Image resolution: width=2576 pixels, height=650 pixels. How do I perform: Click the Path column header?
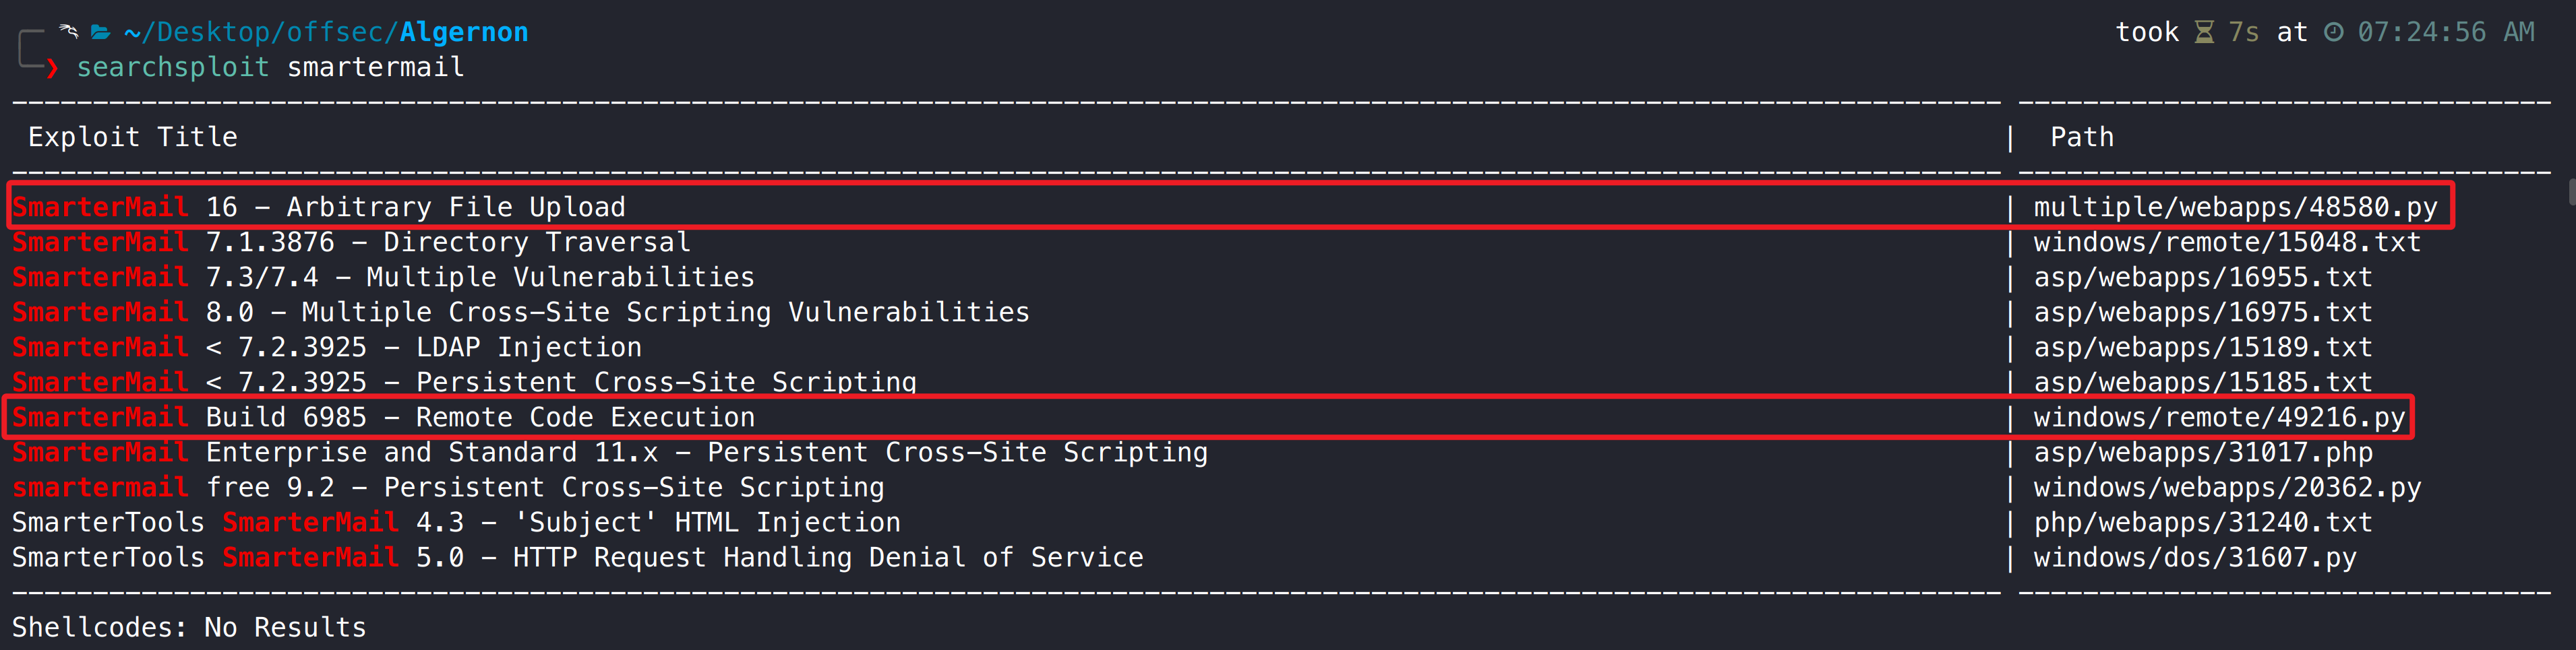pyautogui.click(x=2082, y=137)
